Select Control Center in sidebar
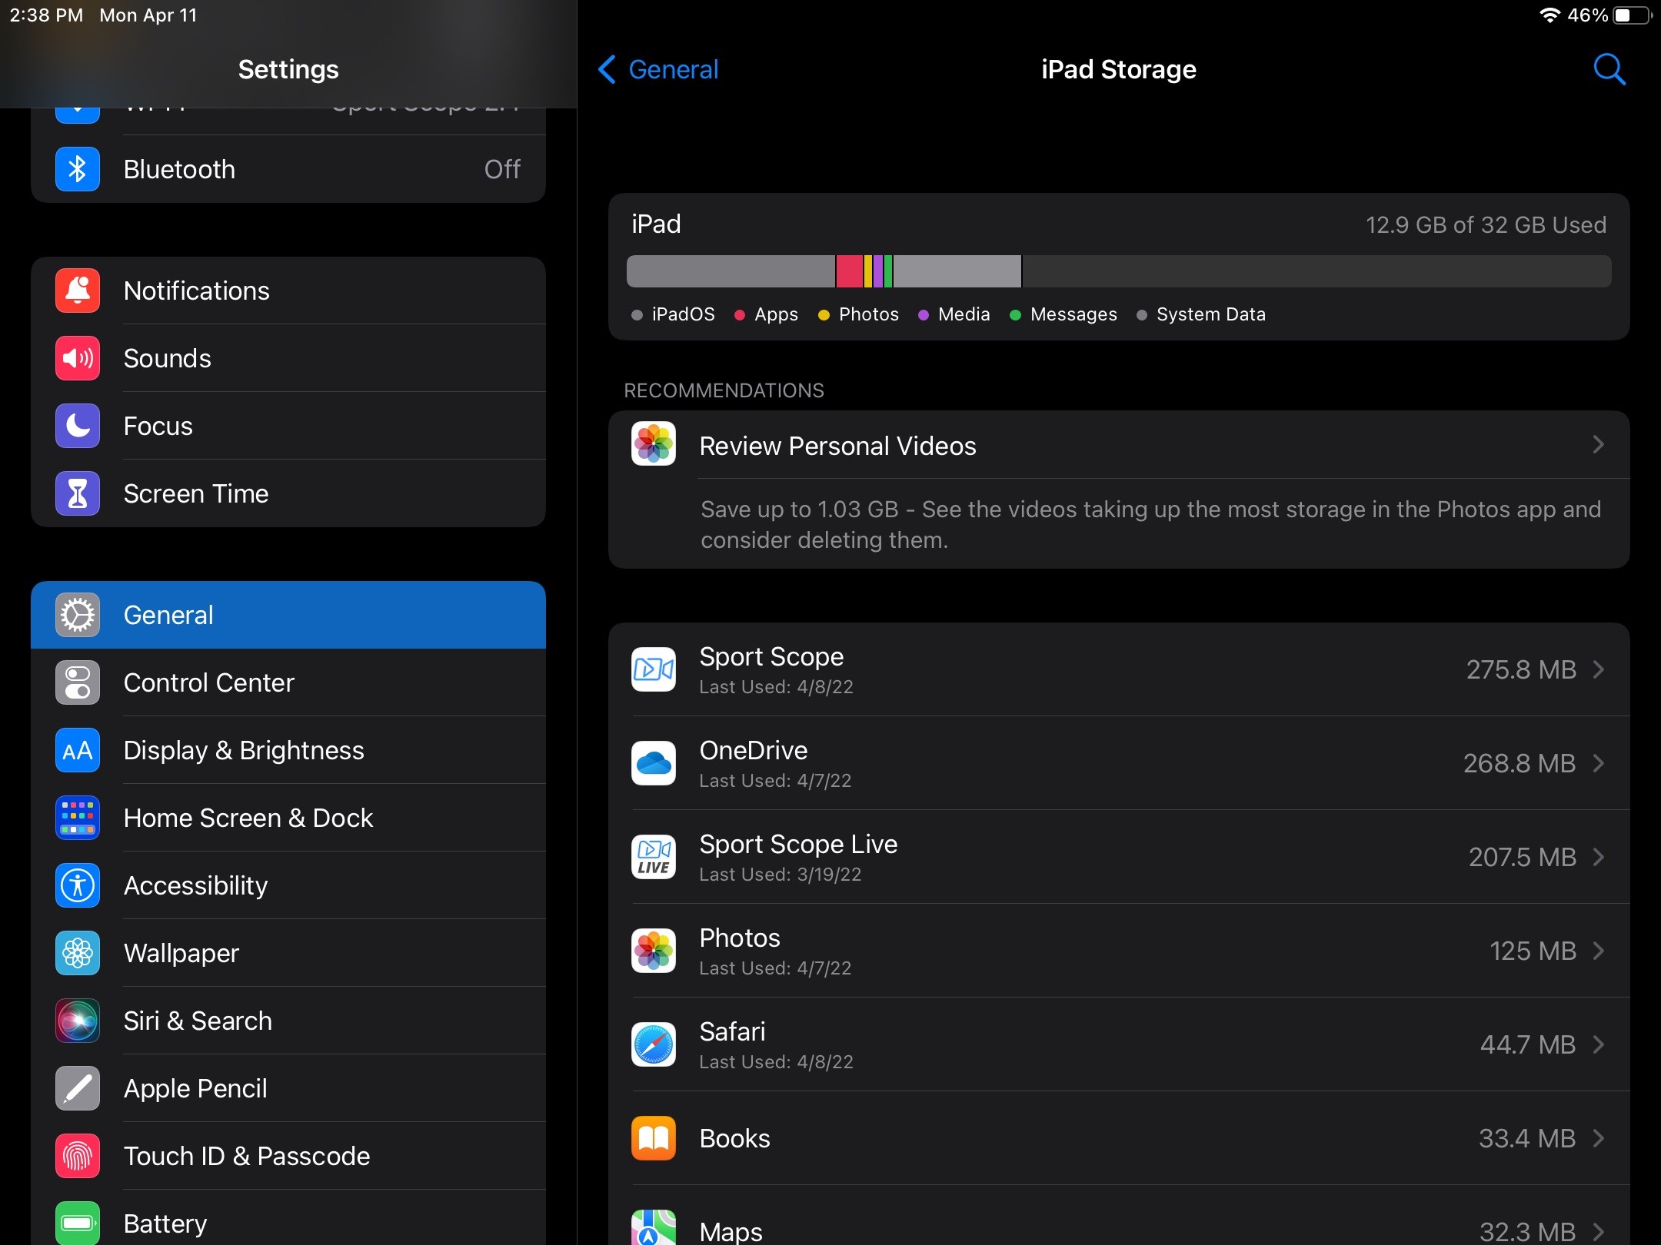The image size is (1661, 1245). pos(288,682)
